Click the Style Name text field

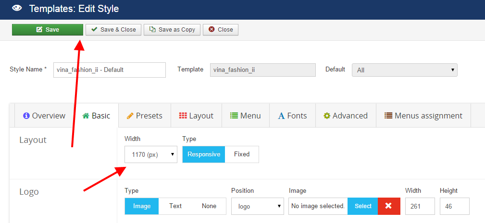pyautogui.click(x=109, y=70)
